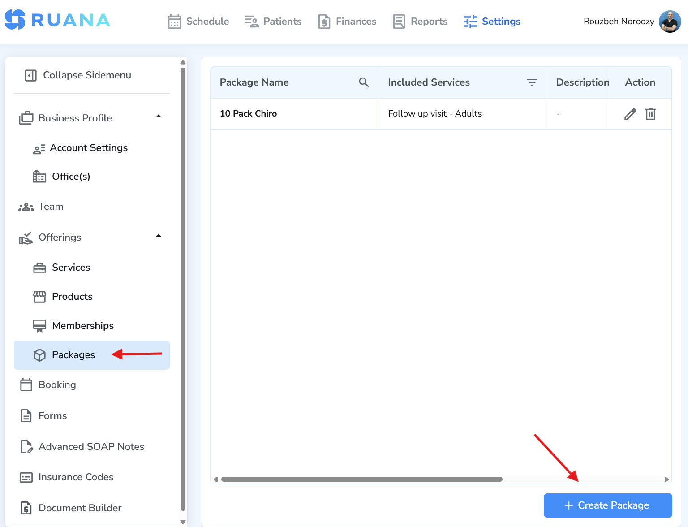
Task: Click the RUANA logo
Action: pos(57,20)
